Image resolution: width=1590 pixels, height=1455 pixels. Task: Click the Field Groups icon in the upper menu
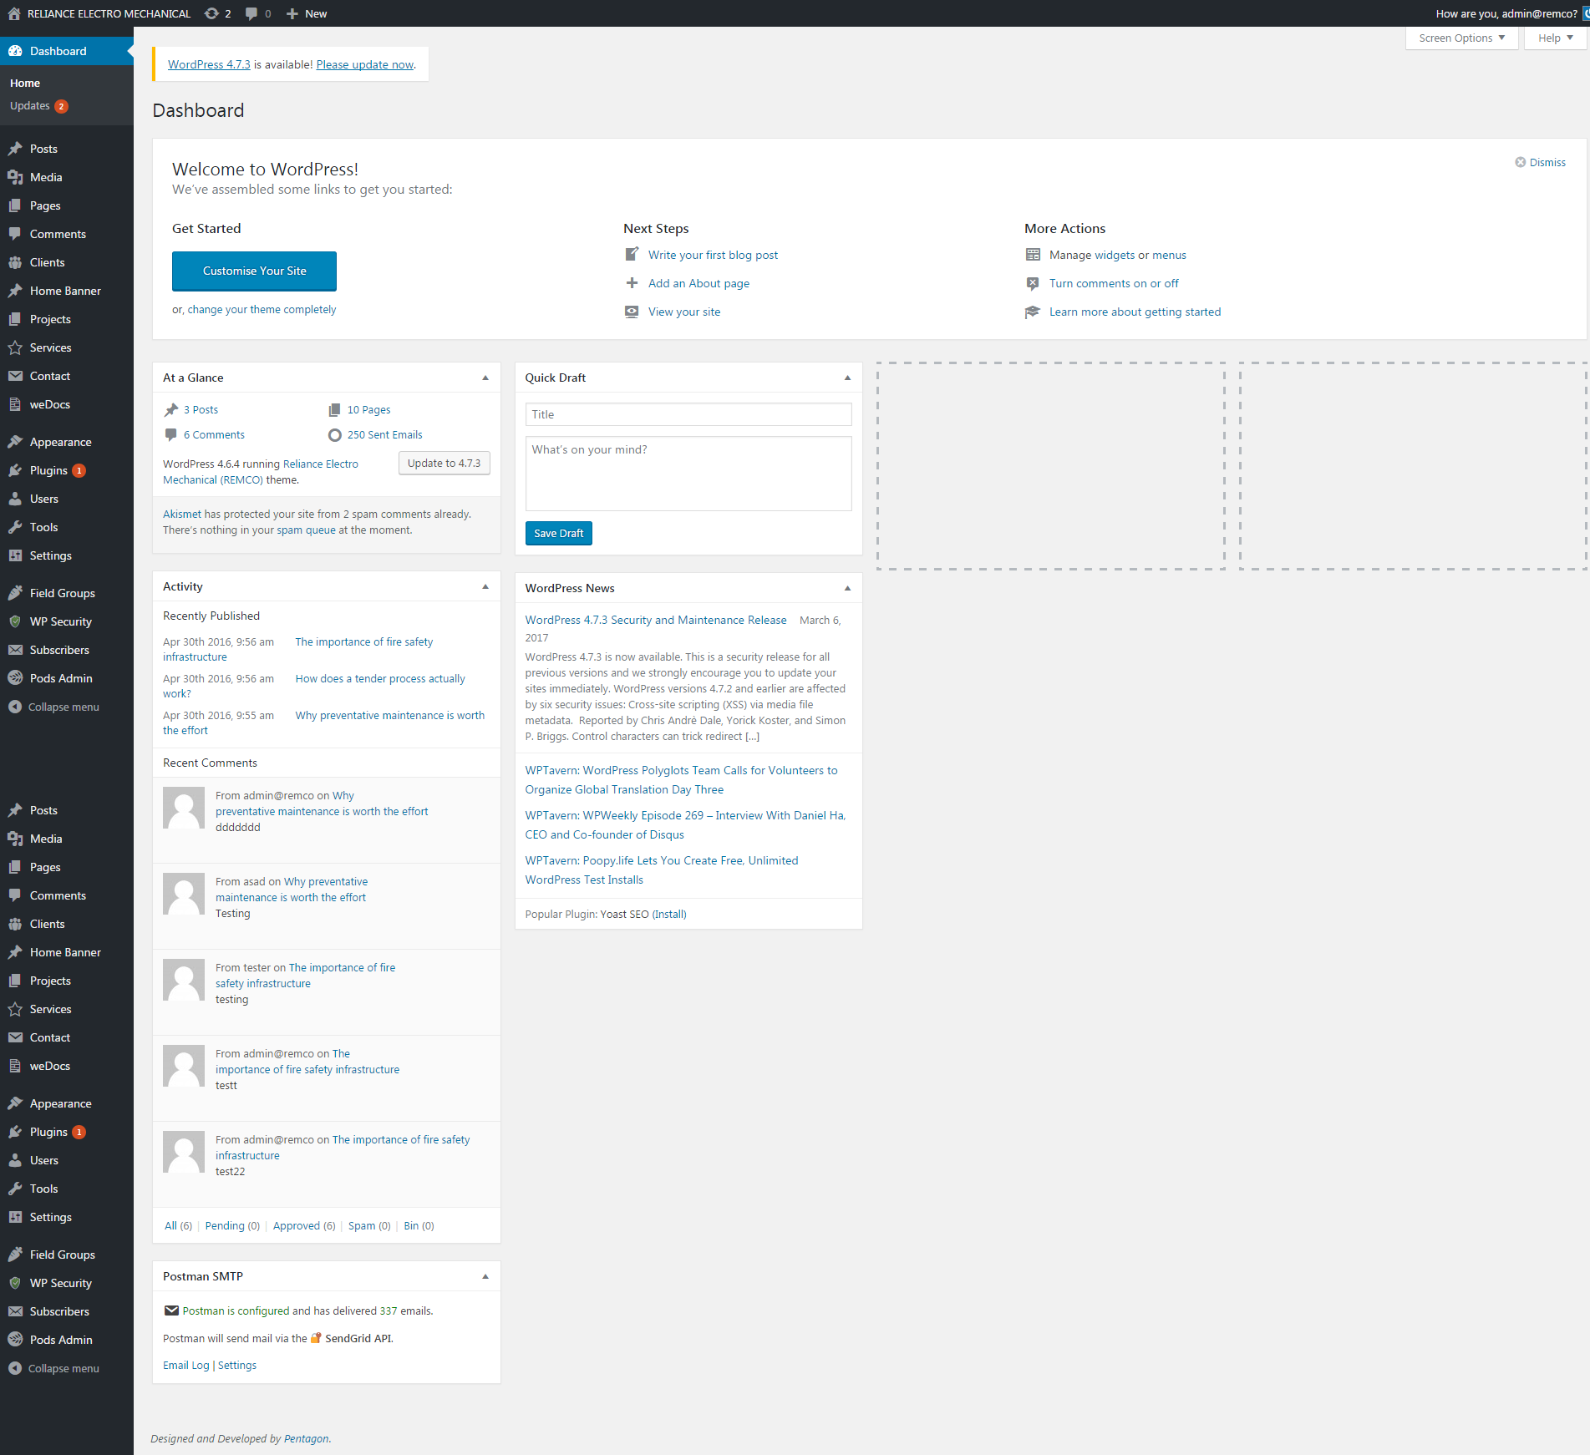click(15, 593)
